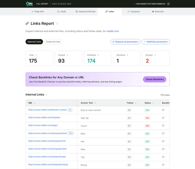Click info icon beside Unique
This screenshot has height=169, width=195.
68,55
